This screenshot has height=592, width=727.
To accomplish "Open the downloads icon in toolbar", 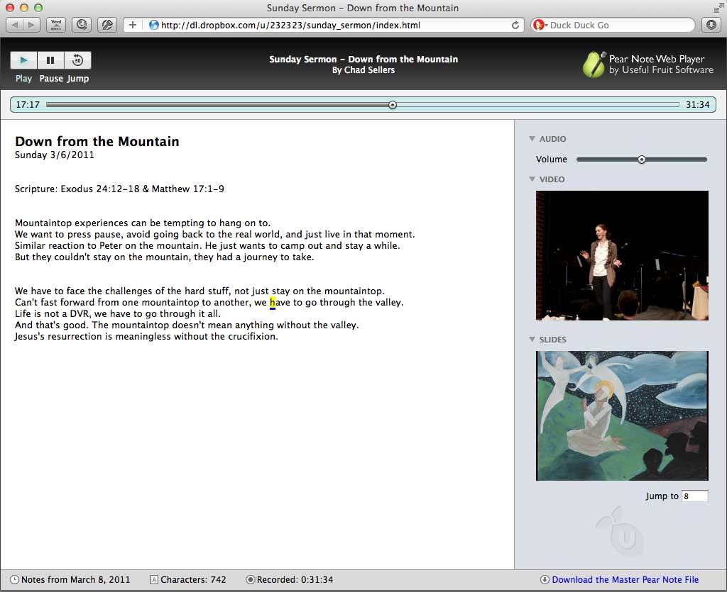I will pyautogui.click(x=711, y=25).
